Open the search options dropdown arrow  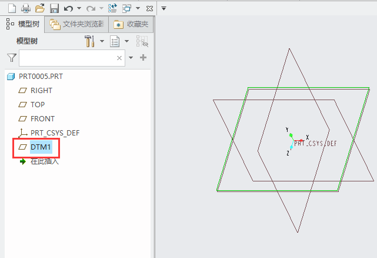[x=131, y=58]
